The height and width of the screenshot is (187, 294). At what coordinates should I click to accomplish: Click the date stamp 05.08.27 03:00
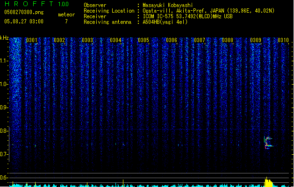point(24,22)
